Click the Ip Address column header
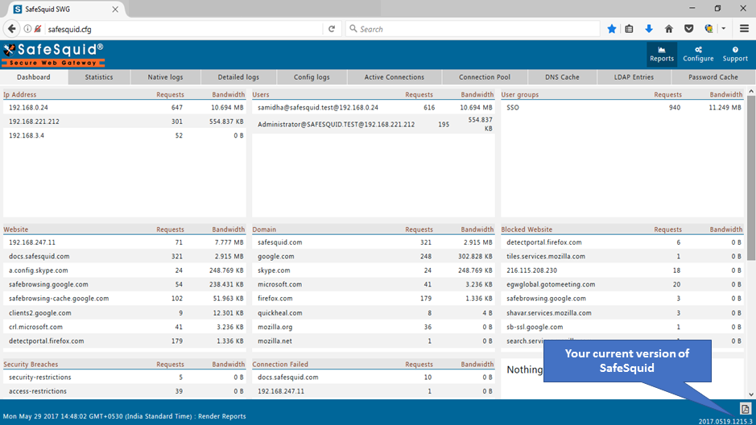 coord(20,94)
